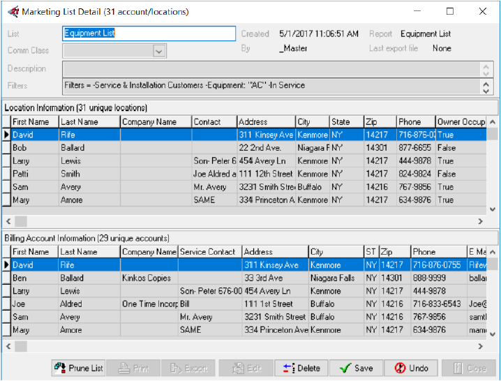Minimize the Marketing List Detail window
The width and height of the screenshot is (501, 381).
click(417, 11)
